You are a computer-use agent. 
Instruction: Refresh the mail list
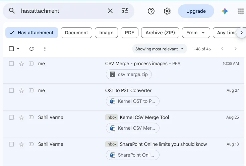tap(32, 49)
